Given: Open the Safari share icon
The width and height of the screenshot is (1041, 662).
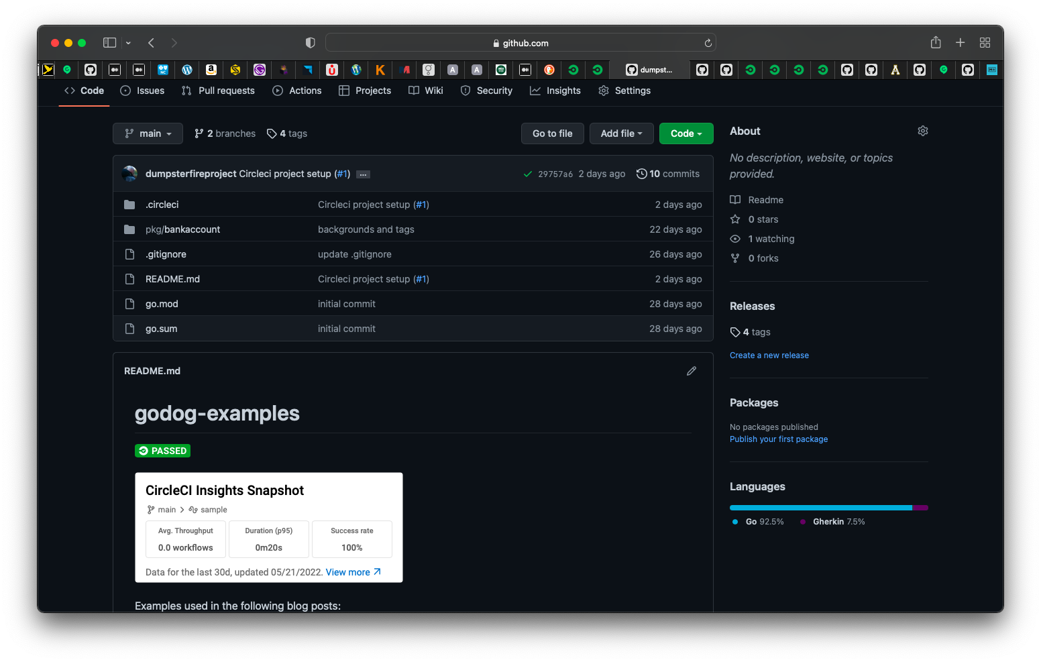Looking at the screenshot, I should coord(936,42).
